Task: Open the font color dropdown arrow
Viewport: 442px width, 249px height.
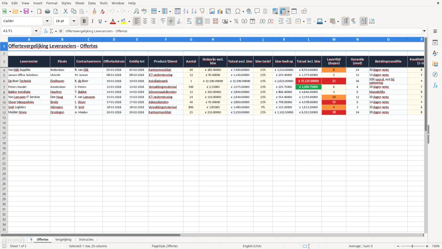Action: pos(118,21)
